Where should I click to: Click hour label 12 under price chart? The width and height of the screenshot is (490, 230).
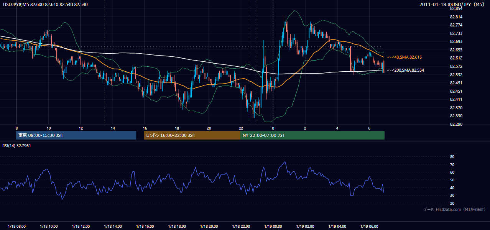tap(81, 128)
